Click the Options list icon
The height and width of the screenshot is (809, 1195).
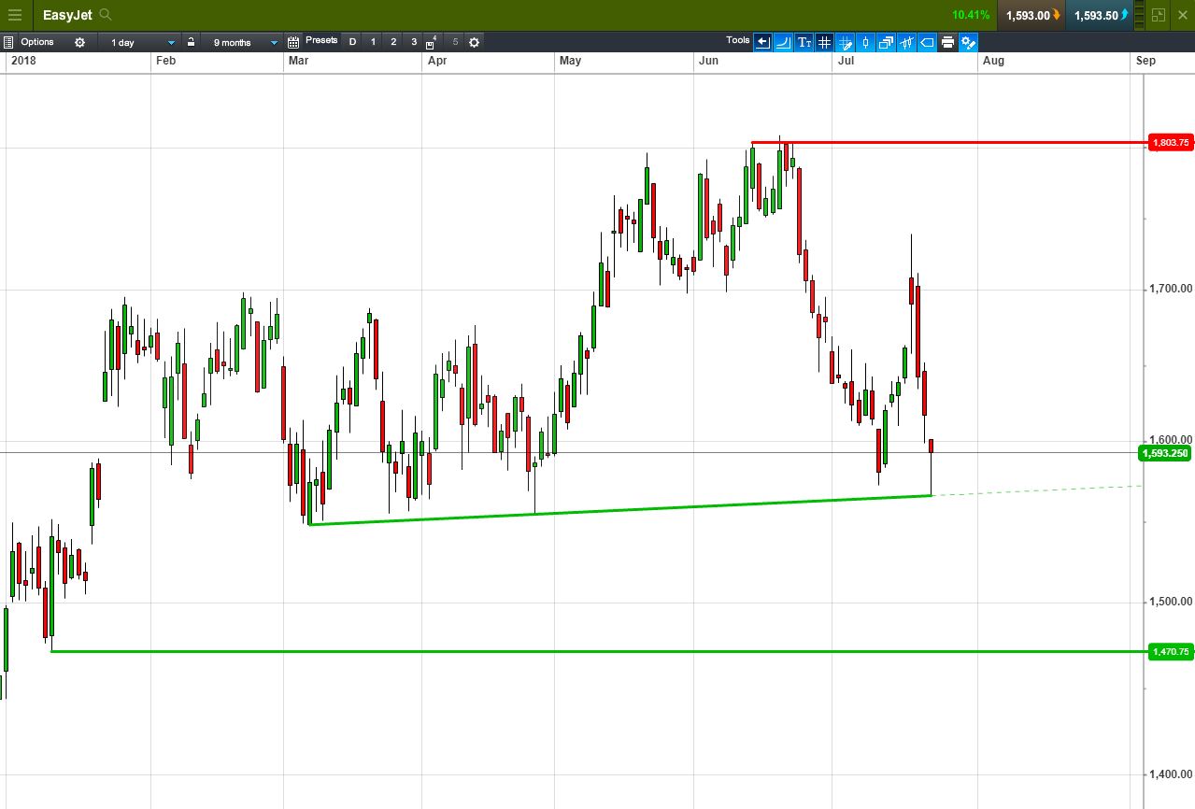8,42
